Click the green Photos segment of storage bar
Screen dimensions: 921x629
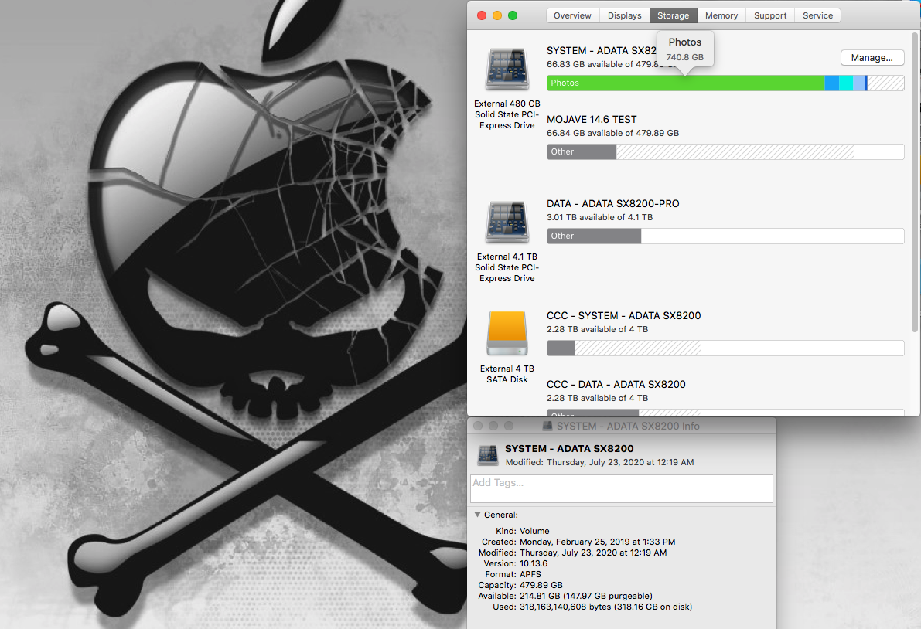(x=685, y=83)
